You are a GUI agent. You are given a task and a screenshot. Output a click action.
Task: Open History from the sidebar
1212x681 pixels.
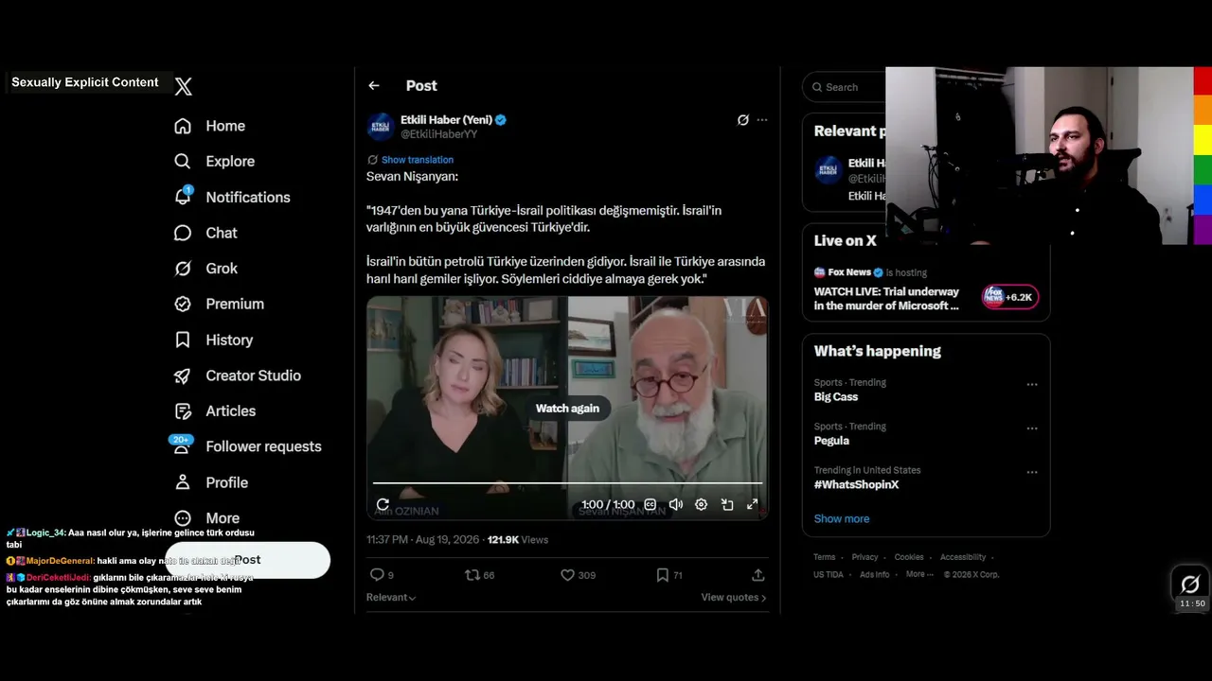(213, 340)
